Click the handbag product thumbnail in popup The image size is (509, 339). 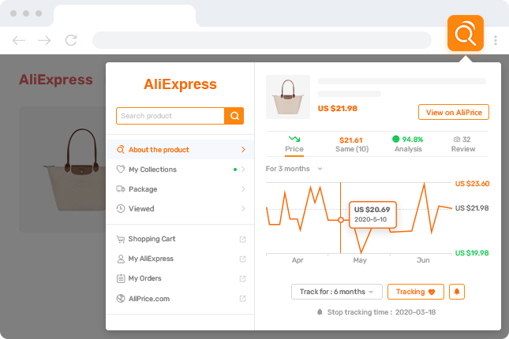[x=288, y=97]
